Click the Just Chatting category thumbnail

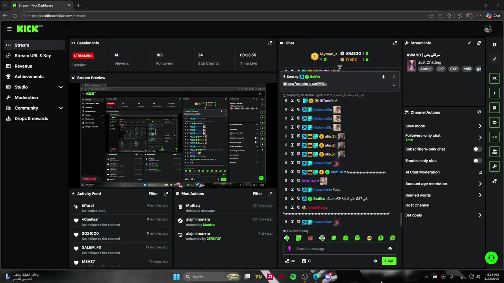point(411,65)
